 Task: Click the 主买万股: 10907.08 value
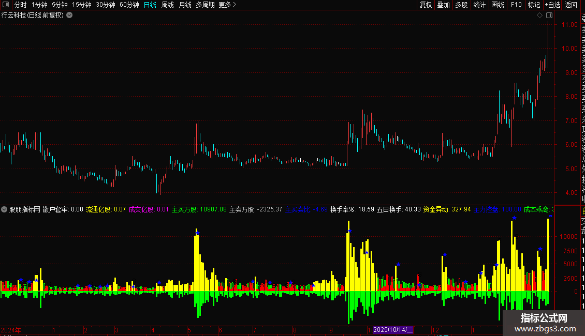tap(199, 209)
